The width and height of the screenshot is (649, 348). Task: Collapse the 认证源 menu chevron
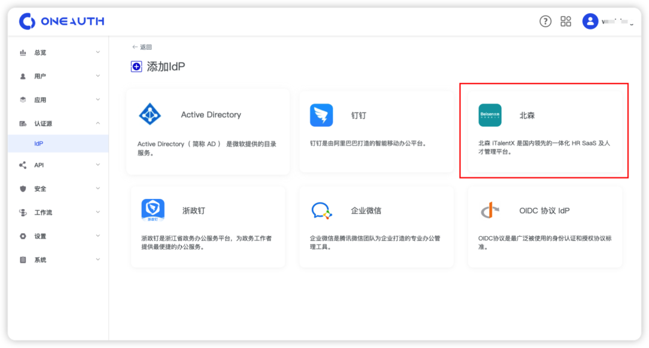[x=98, y=123]
